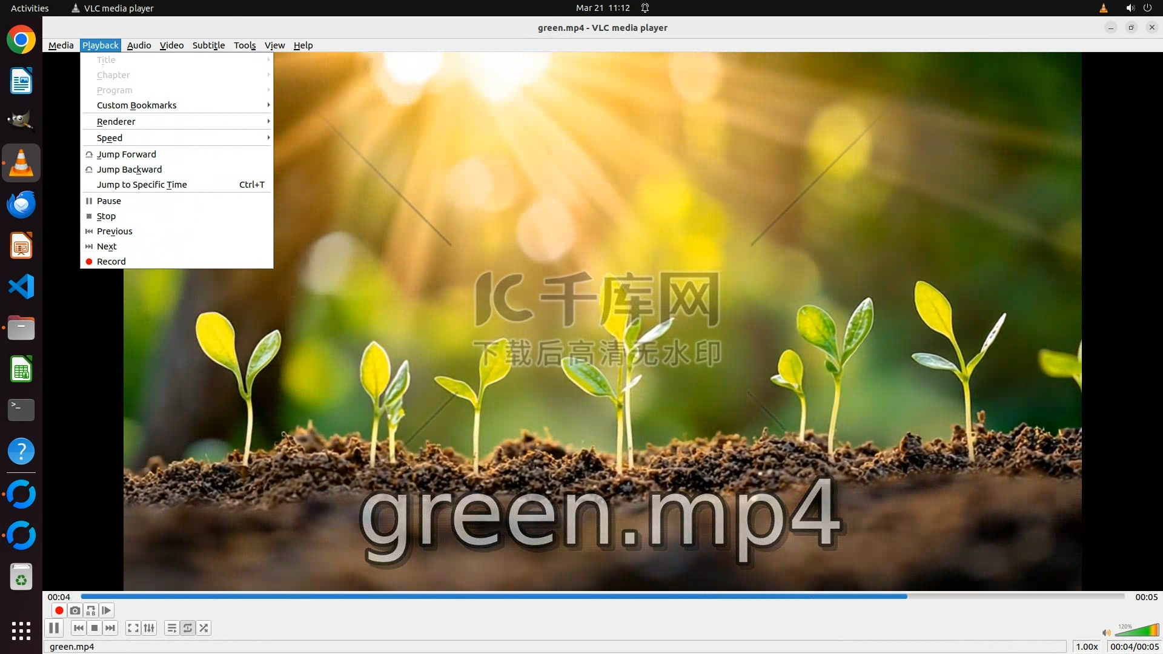The image size is (1163, 654).
Task: Toggle the playlist view button
Action: click(172, 628)
